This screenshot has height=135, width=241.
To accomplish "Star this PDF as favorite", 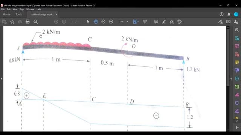I will tap(12, 22).
